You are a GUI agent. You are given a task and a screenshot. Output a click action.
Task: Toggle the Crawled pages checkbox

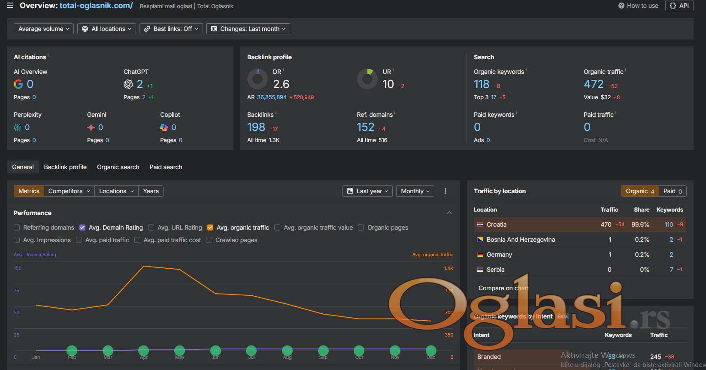(209, 240)
